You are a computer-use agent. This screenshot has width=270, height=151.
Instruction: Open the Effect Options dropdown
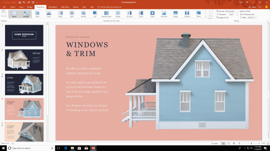211,14
